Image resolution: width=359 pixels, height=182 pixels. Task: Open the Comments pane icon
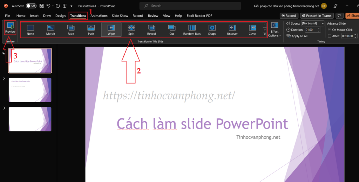coord(339,15)
